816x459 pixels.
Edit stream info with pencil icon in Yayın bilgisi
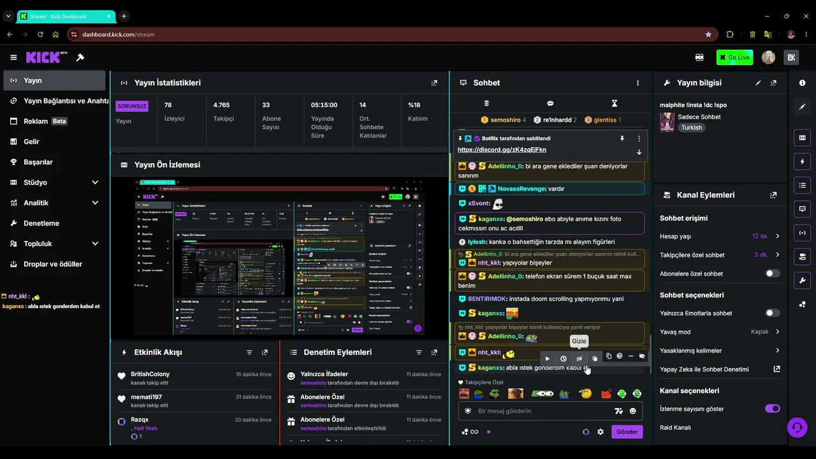pos(758,83)
